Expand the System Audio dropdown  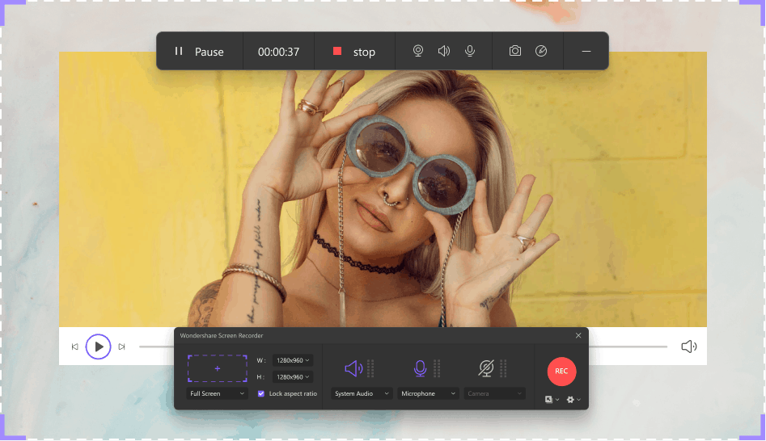[x=362, y=393]
